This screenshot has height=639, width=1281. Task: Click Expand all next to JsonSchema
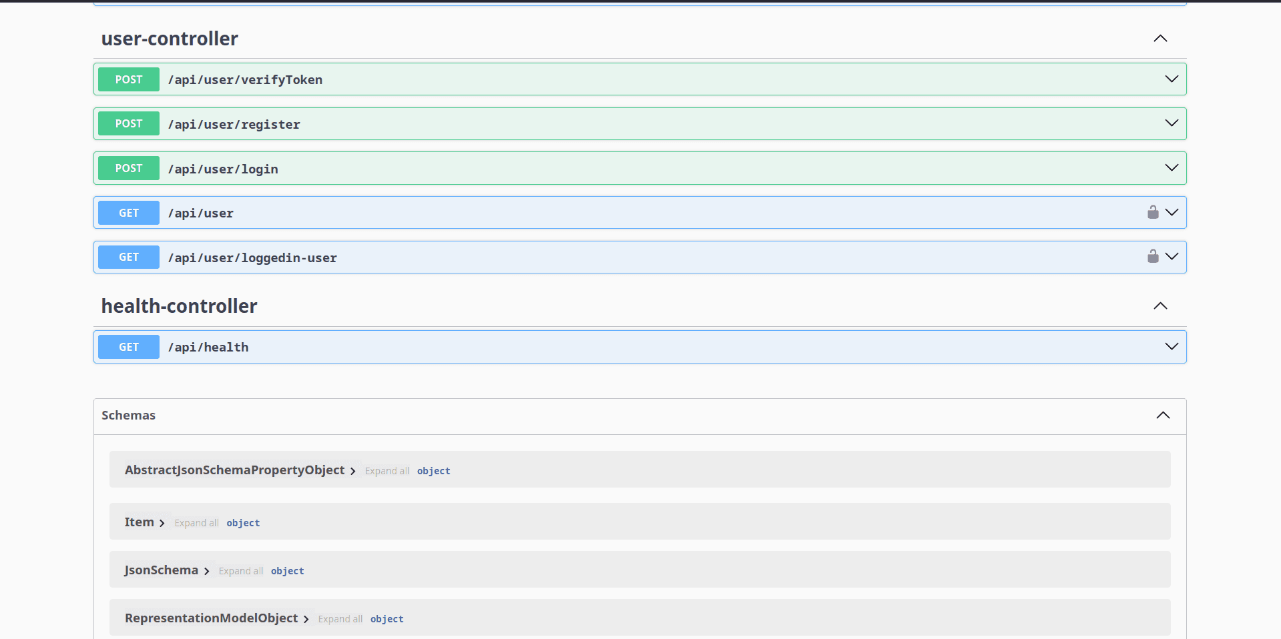(x=240, y=571)
